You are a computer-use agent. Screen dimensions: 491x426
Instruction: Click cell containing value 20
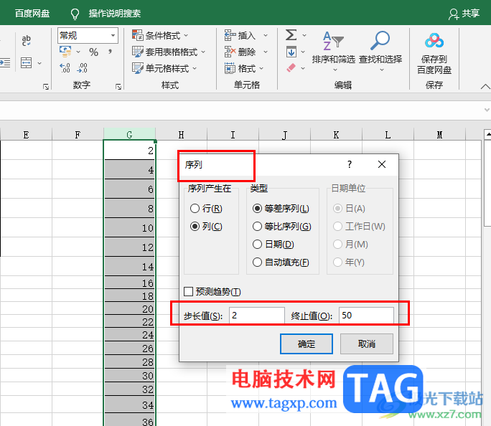pyautogui.click(x=129, y=308)
